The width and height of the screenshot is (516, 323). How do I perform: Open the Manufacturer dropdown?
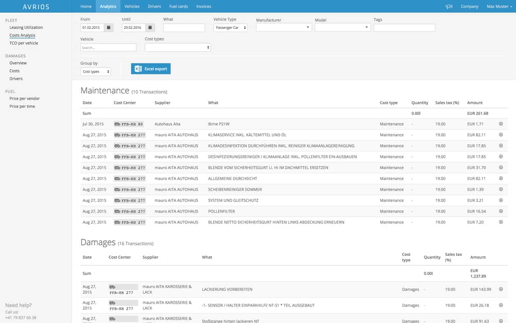(284, 27)
